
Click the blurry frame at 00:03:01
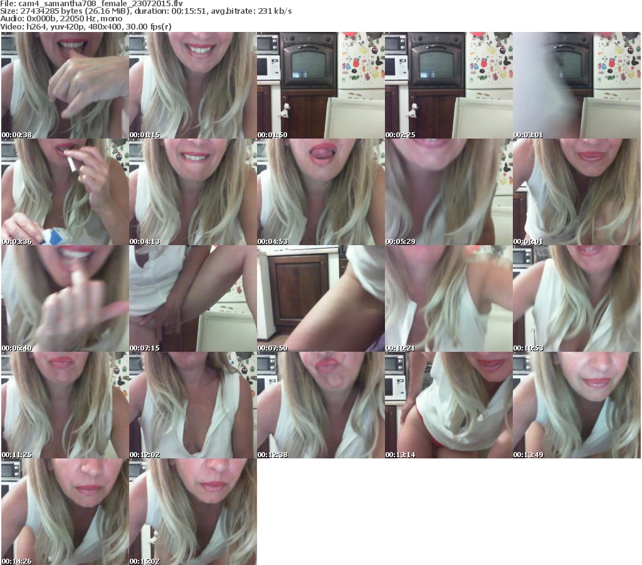click(576, 85)
